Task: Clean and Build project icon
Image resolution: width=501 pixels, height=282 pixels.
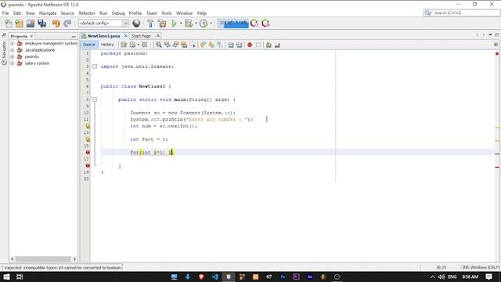Action: [x=162, y=23]
